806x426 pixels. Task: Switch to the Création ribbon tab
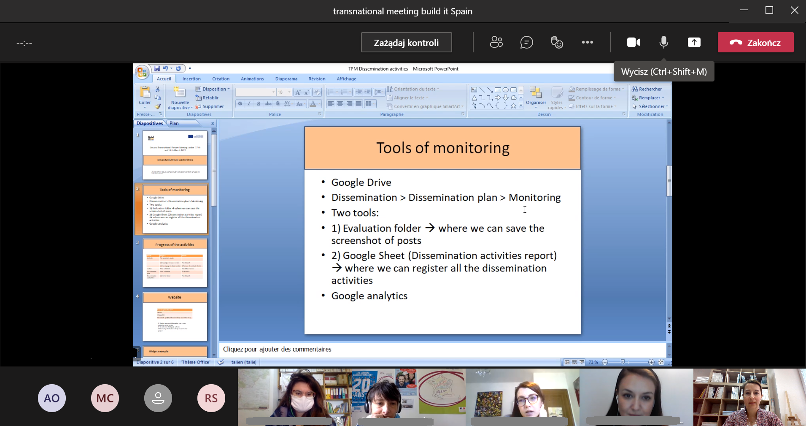[221, 79]
